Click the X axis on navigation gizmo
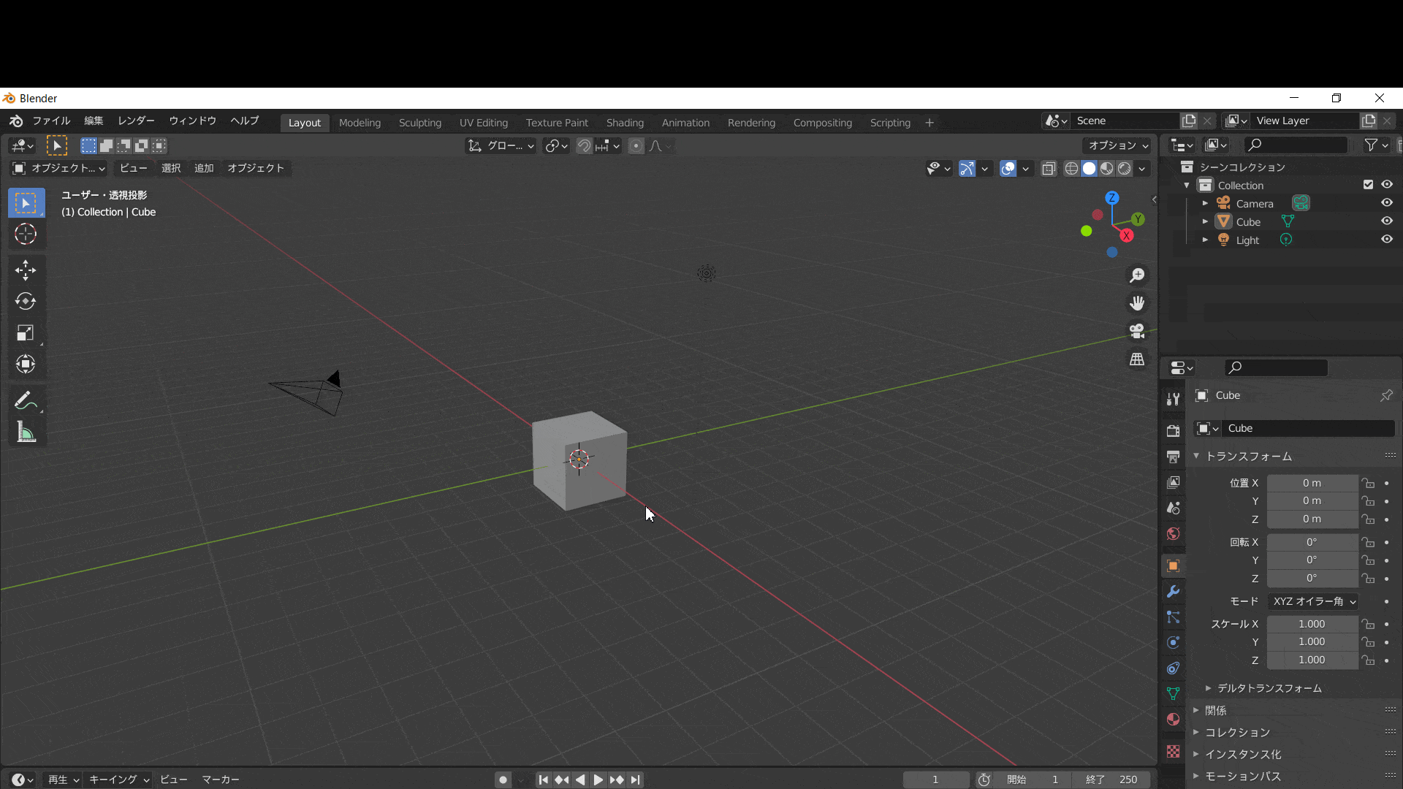The height and width of the screenshot is (789, 1403). (1127, 235)
